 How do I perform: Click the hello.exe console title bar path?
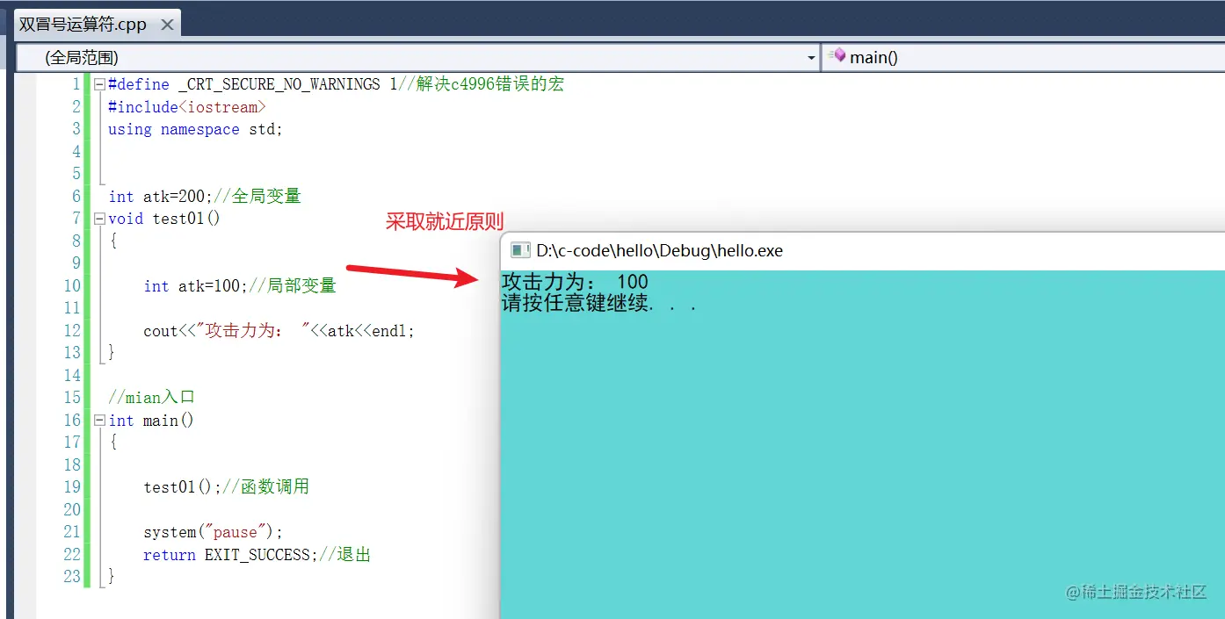(659, 251)
